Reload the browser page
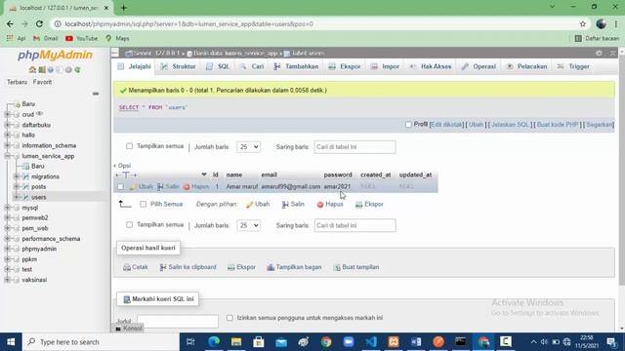625x351 pixels. (39, 23)
